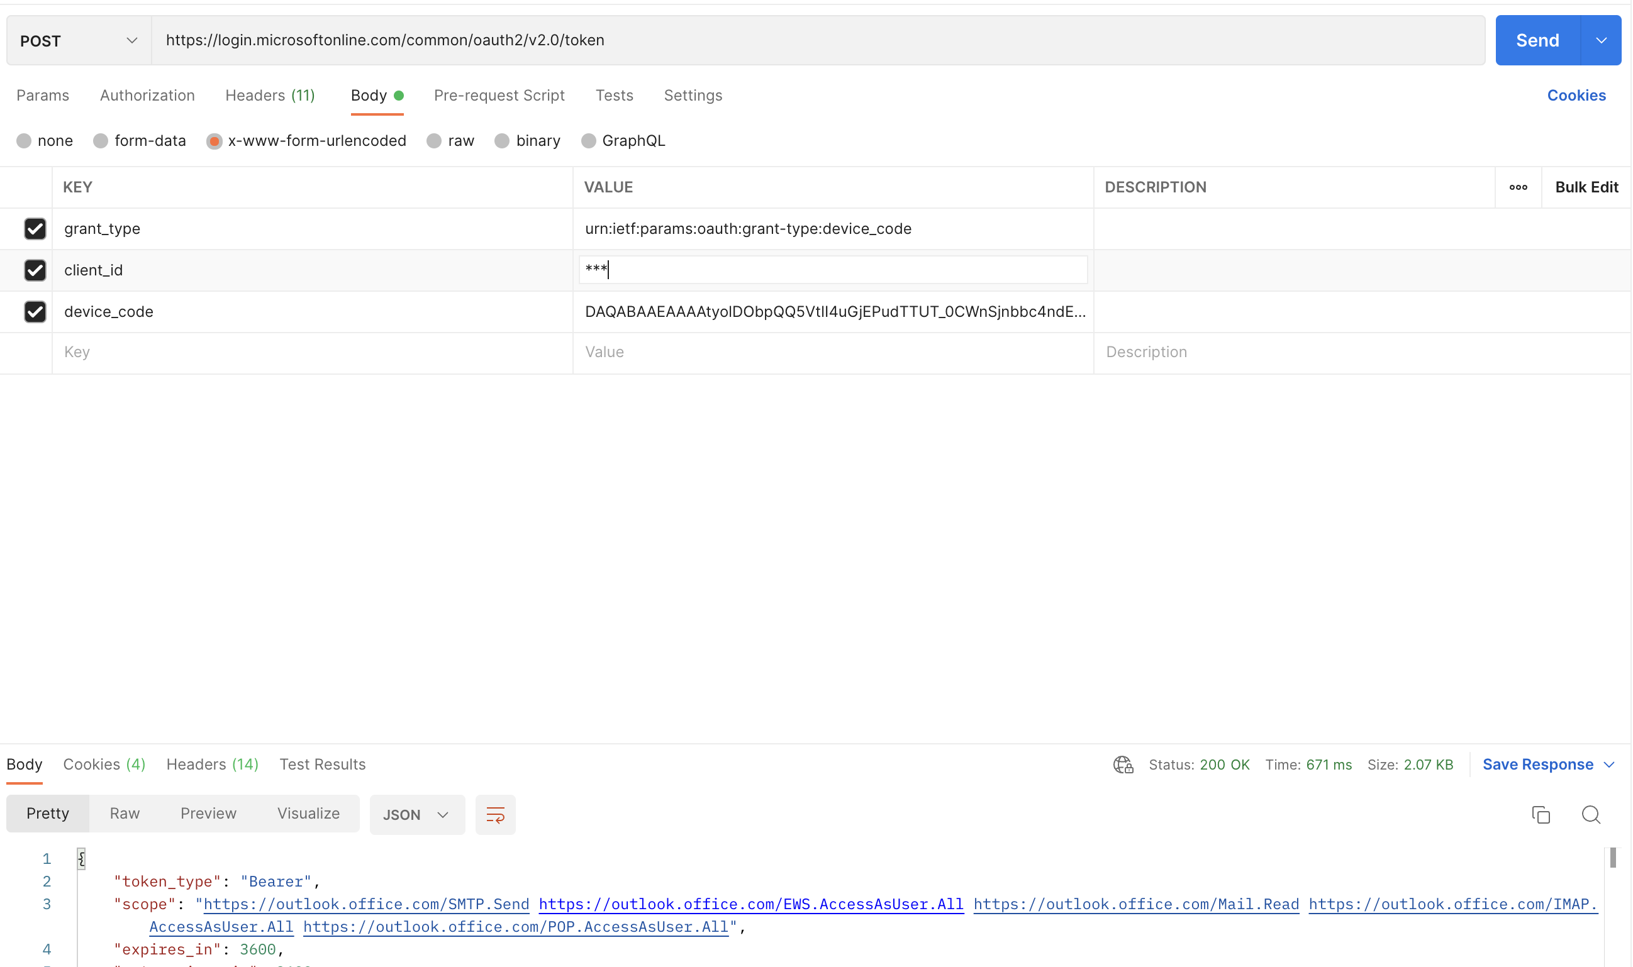The height and width of the screenshot is (967, 1633).
Task: Uncheck the device_code row checkbox
Action: coord(35,312)
